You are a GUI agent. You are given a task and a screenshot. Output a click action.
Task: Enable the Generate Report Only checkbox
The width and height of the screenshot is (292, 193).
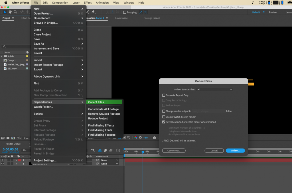click(164, 95)
